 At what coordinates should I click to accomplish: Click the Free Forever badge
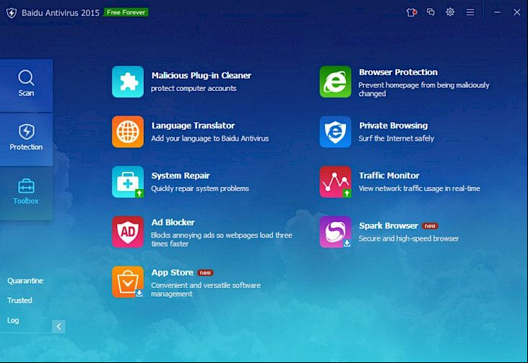click(x=126, y=12)
